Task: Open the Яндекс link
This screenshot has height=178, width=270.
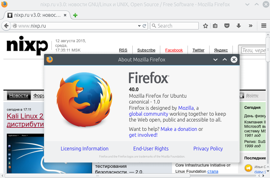Action: (221, 50)
